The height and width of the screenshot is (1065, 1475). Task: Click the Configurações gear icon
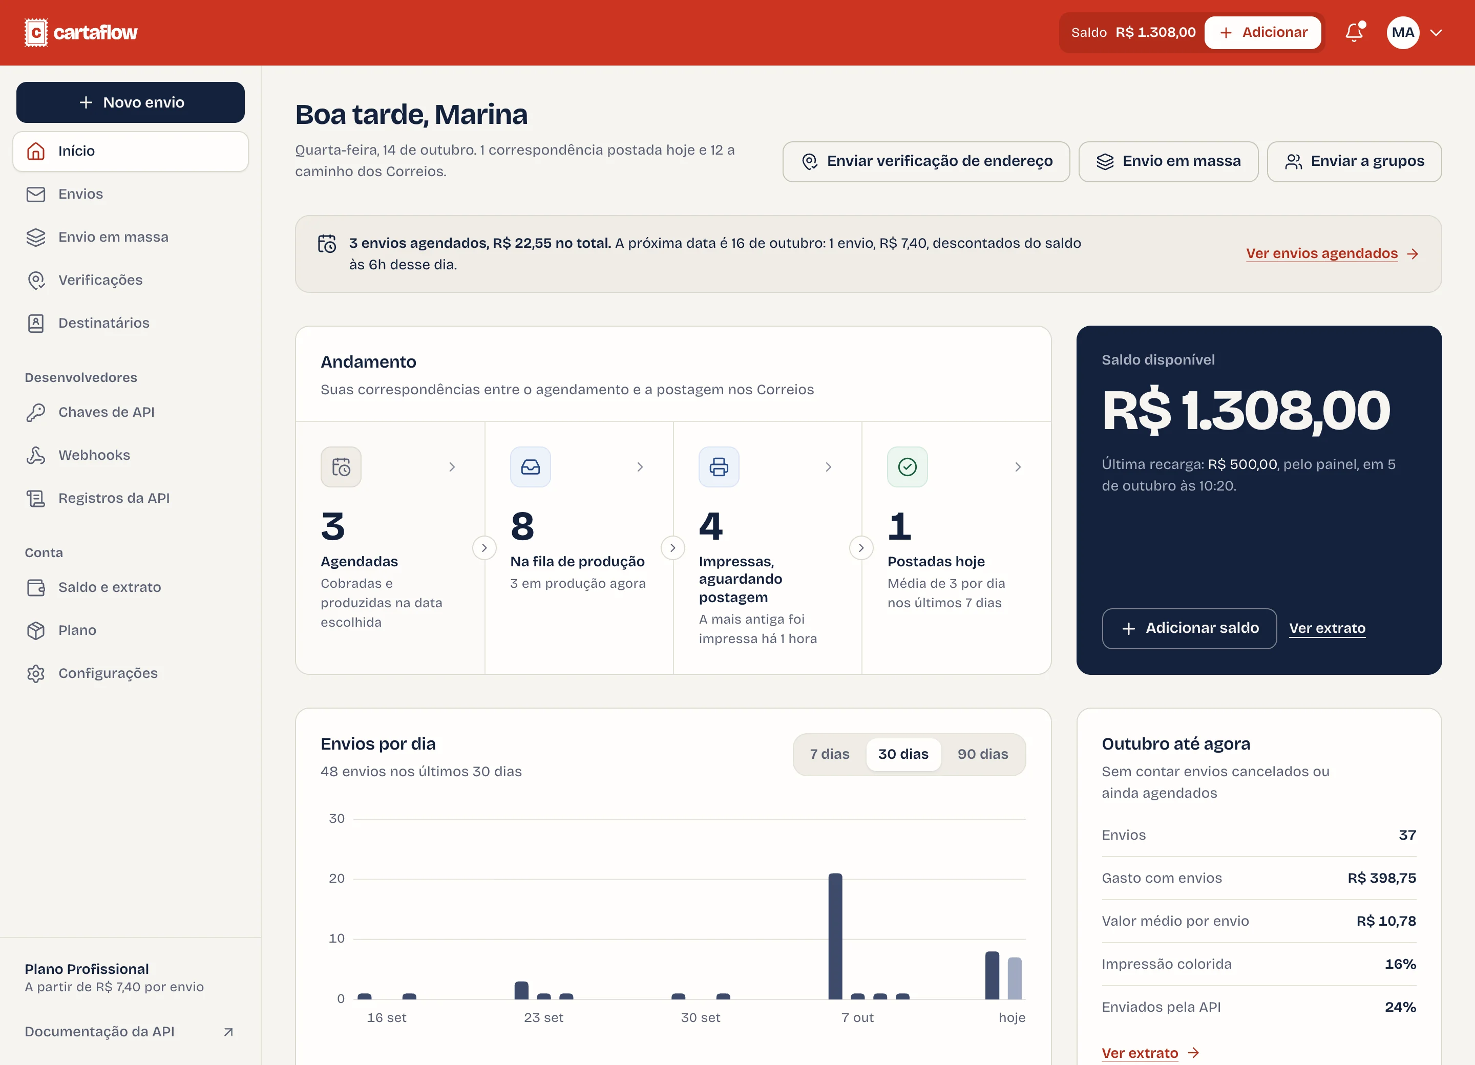[x=36, y=673]
